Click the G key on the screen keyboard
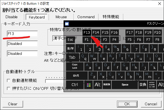Screen dimensions: 164x110 [x=125, y=66]
